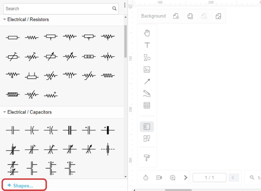Select the Arrow connector tool
Screen dimensions: 261x191
coord(147,81)
